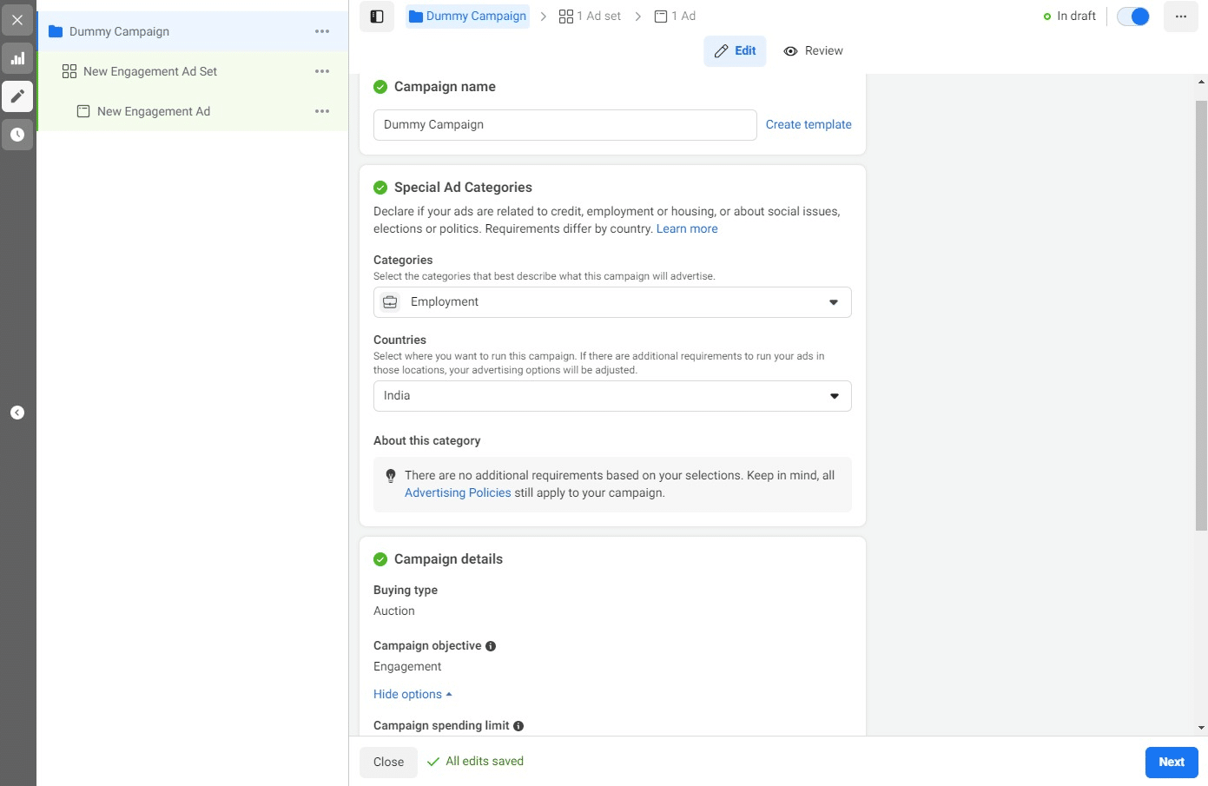
Task: Open the clock history icon
Action: (17, 135)
